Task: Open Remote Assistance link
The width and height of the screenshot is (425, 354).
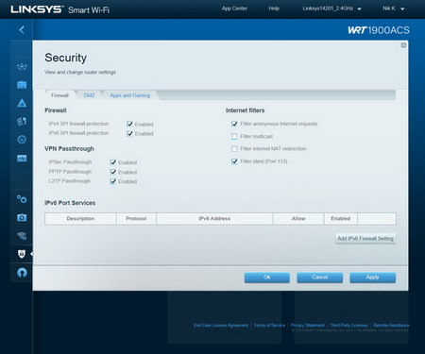Action: point(391,325)
